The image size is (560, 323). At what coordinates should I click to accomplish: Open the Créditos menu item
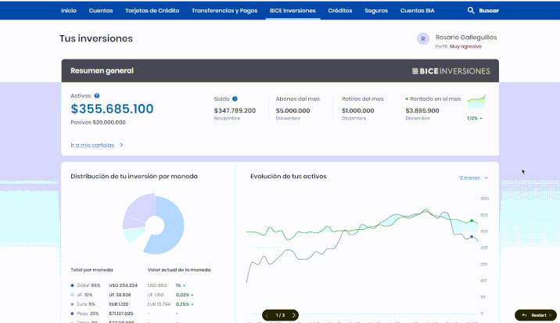pos(340,11)
